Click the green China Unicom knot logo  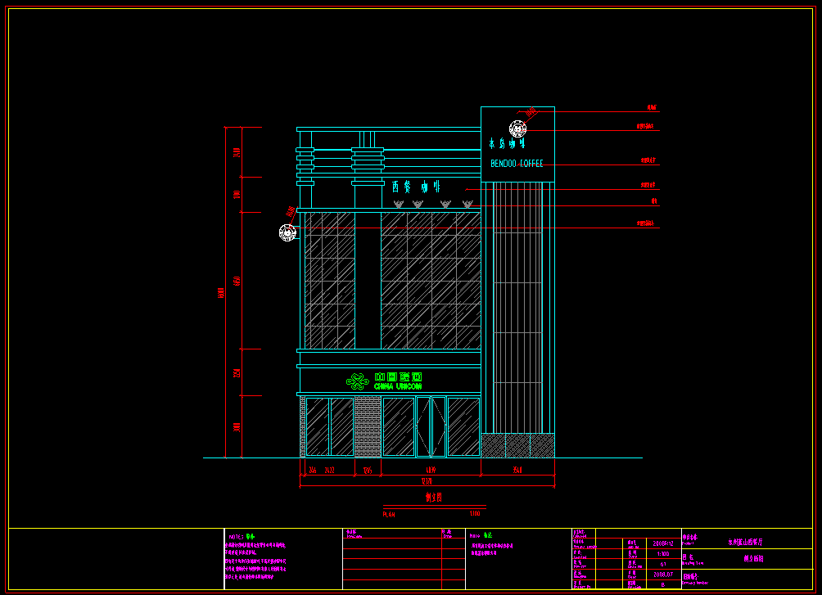[x=358, y=381]
